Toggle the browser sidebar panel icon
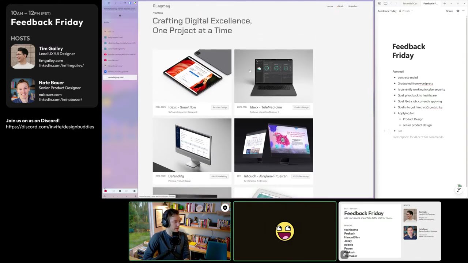This screenshot has height=263, width=468. point(109,3)
